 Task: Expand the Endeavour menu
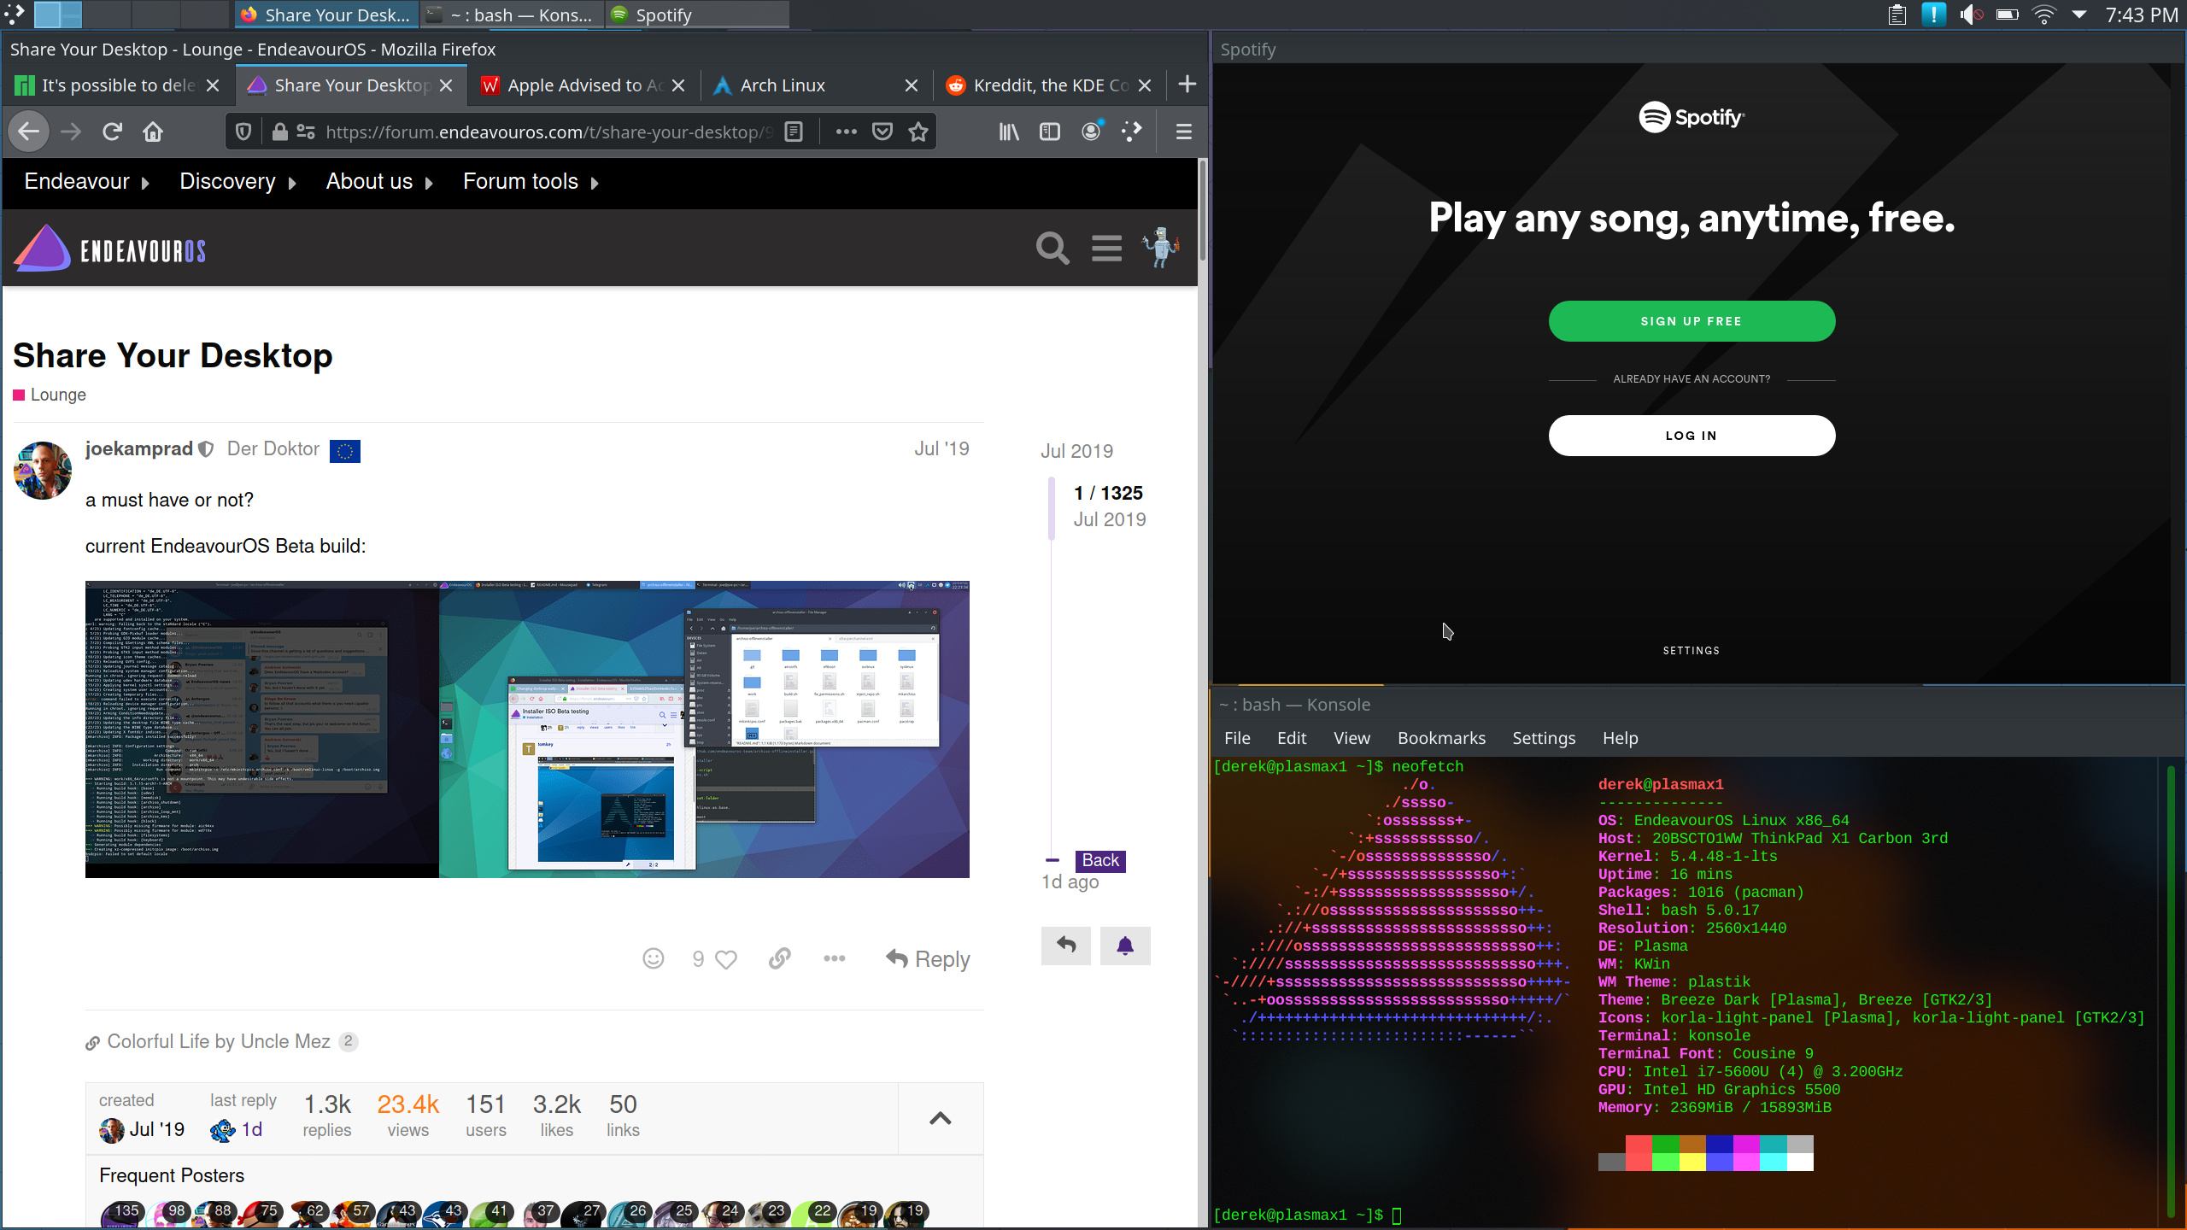86,182
